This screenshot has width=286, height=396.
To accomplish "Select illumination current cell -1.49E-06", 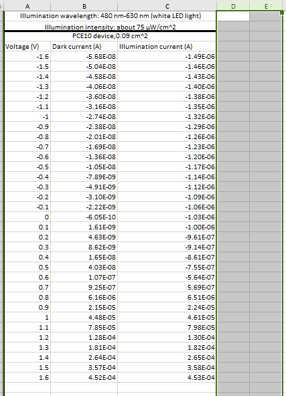I will point(167,57).
